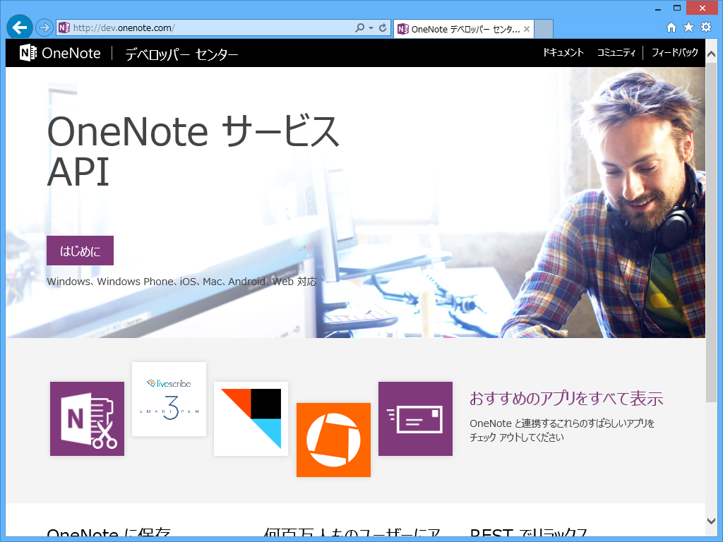Select コミュニティ in the top navigation
The image size is (723, 542).
[x=616, y=52]
